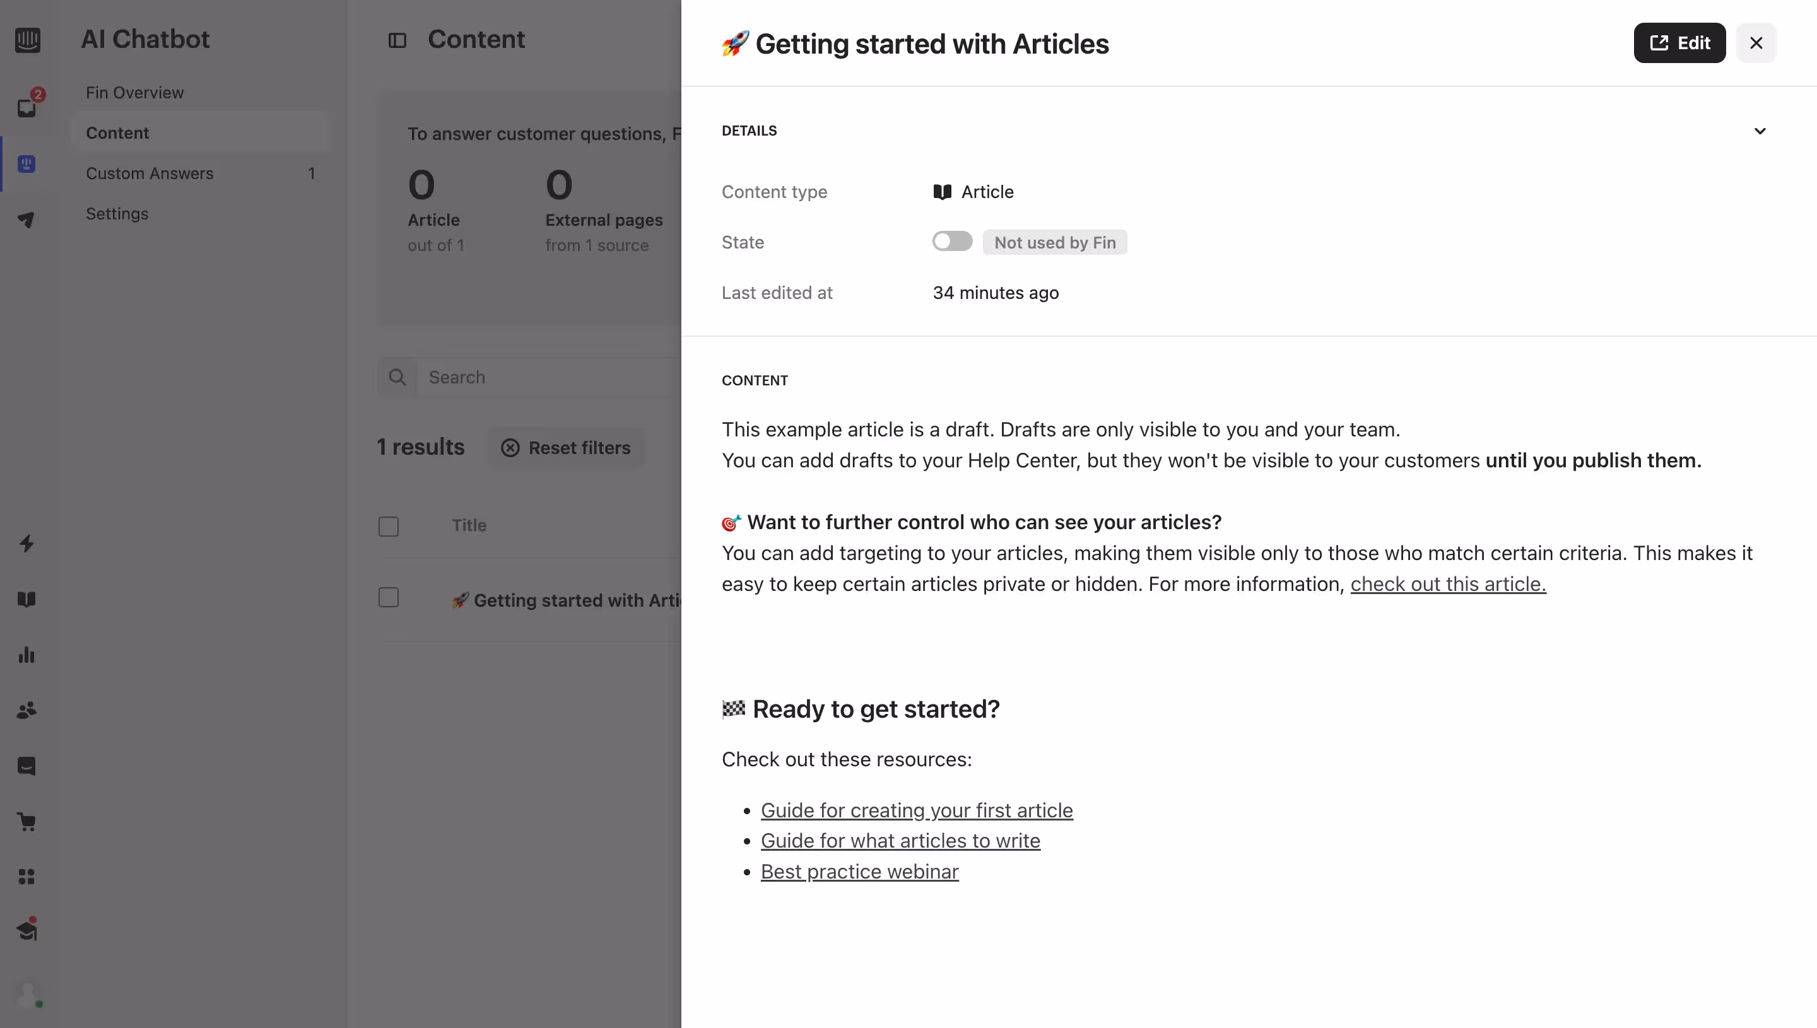Collapse the DETAILS section chevron

pyautogui.click(x=1760, y=131)
